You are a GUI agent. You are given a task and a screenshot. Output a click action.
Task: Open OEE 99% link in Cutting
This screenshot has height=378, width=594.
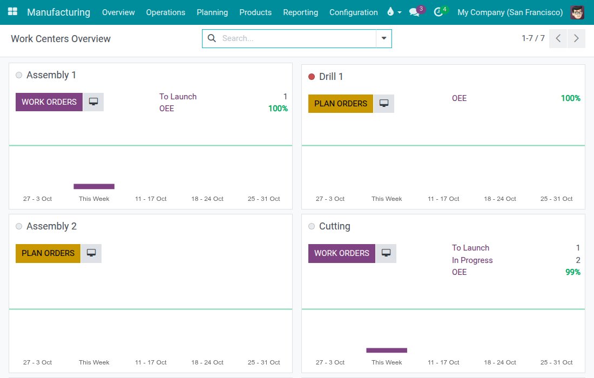pyautogui.click(x=459, y=272)
